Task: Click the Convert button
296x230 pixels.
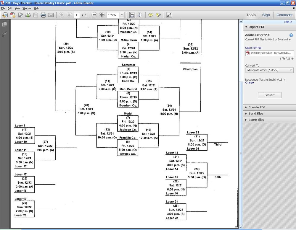Action: click(270, 95)
